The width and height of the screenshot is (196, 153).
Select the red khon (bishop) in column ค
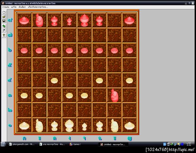tap(54, 21)
